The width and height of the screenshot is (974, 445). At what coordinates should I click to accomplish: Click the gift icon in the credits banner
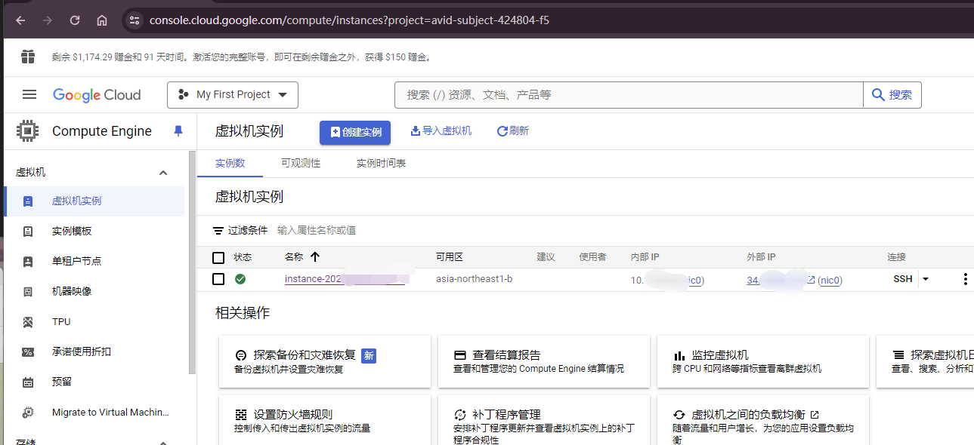[28, 57]
